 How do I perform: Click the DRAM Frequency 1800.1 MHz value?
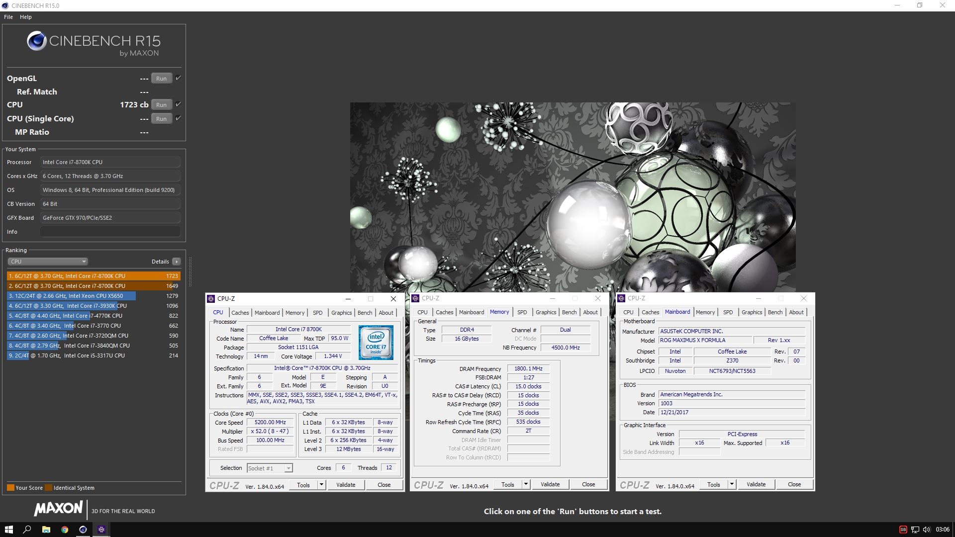(528, 368)
